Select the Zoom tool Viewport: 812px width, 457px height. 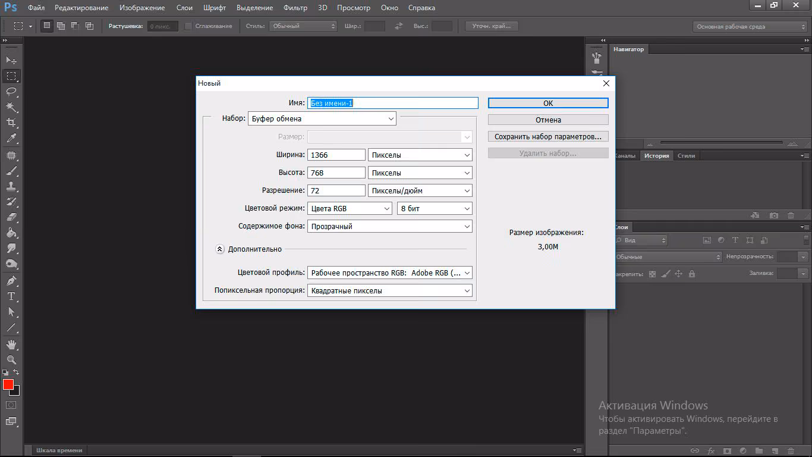click(11, 360)
